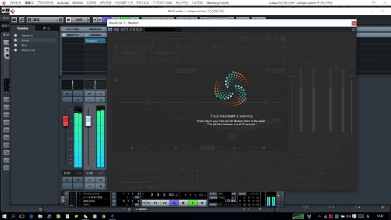Click the white fader of second channel

pyautogui.click(x=88, y=121)
